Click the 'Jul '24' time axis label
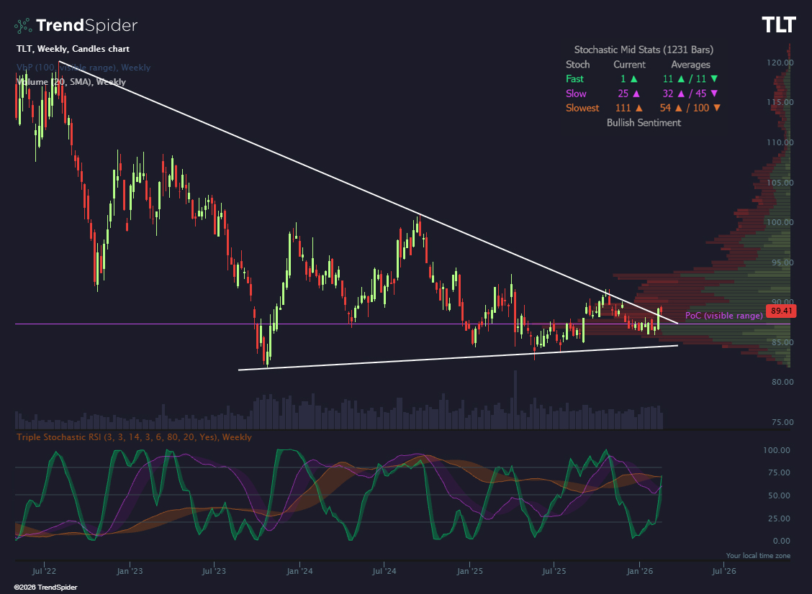This screenshot has width=812, height=594. click(384, 571)
